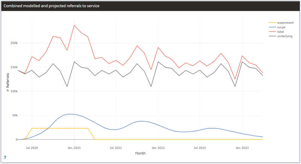
Task: Click the '200k' y-axis tick label
Action: coord(13,43)
